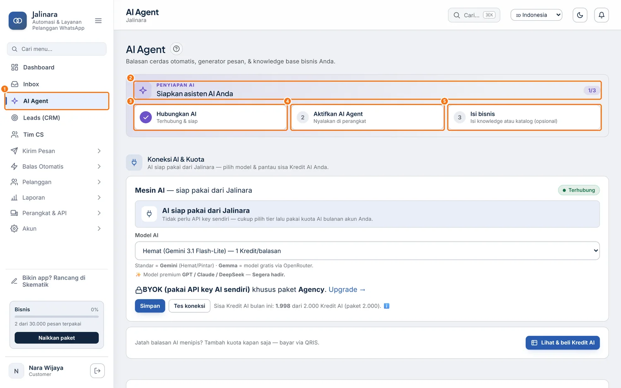This screenshot has width=621, height=388.
Task: Click the Terhubung status badge
Action: click(579, 190)
